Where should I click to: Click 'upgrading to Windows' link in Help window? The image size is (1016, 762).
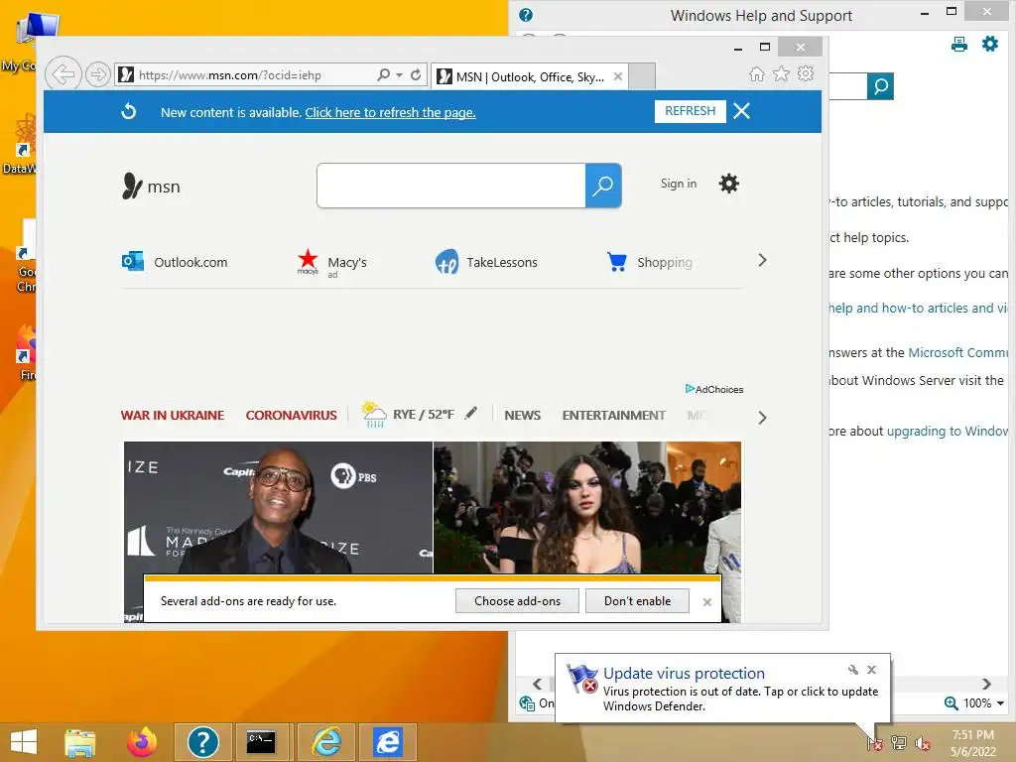click(948, 432)
